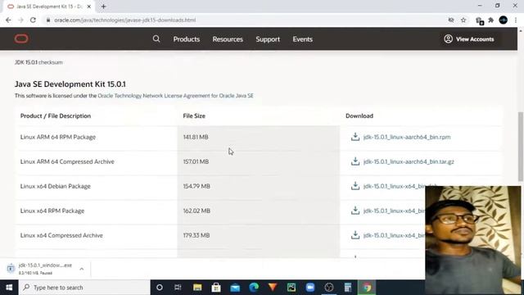
Task: Open the Events menu
Action: coord(302,39)
